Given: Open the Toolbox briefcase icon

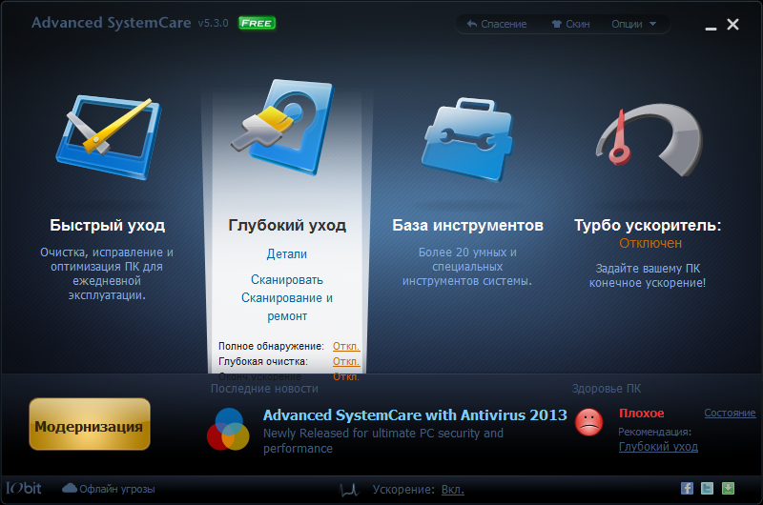Looking at the screenshot, I should tap(467, 139).
